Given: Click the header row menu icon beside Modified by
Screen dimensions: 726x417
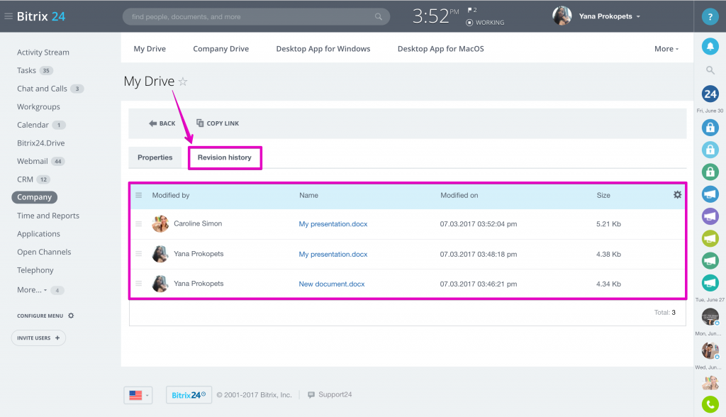Looking at the screenshot, I should click(x=138, y=196).
